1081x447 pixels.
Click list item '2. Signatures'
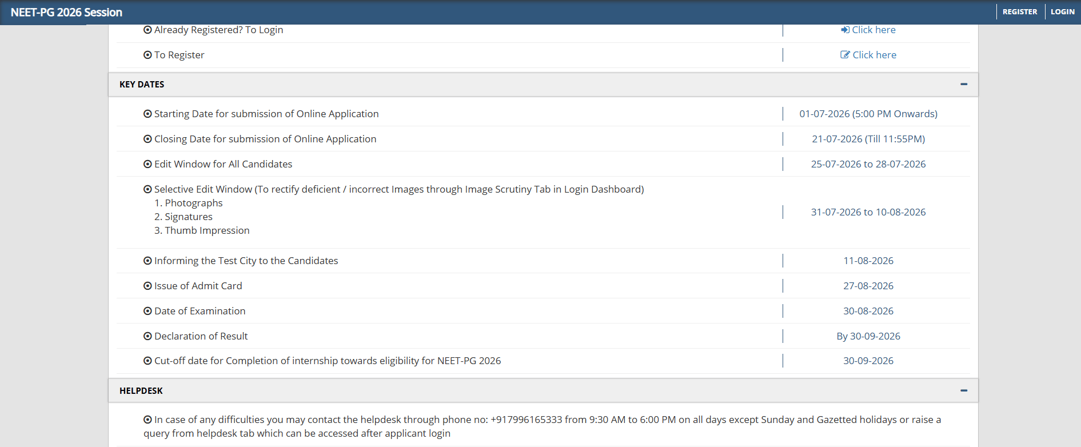coord(184,217)
